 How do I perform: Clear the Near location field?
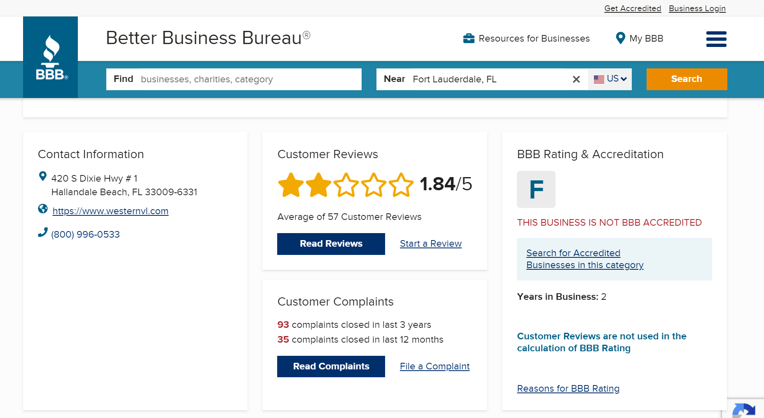click(576, 79)
